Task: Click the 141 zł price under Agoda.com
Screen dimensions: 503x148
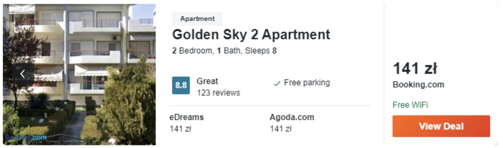Action: (x=281, y=129)
